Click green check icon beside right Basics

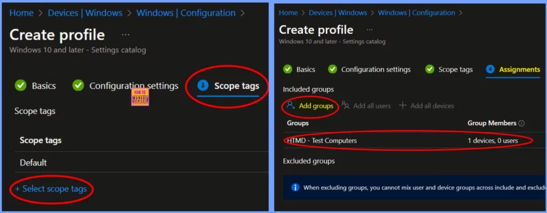click(287, 69)
